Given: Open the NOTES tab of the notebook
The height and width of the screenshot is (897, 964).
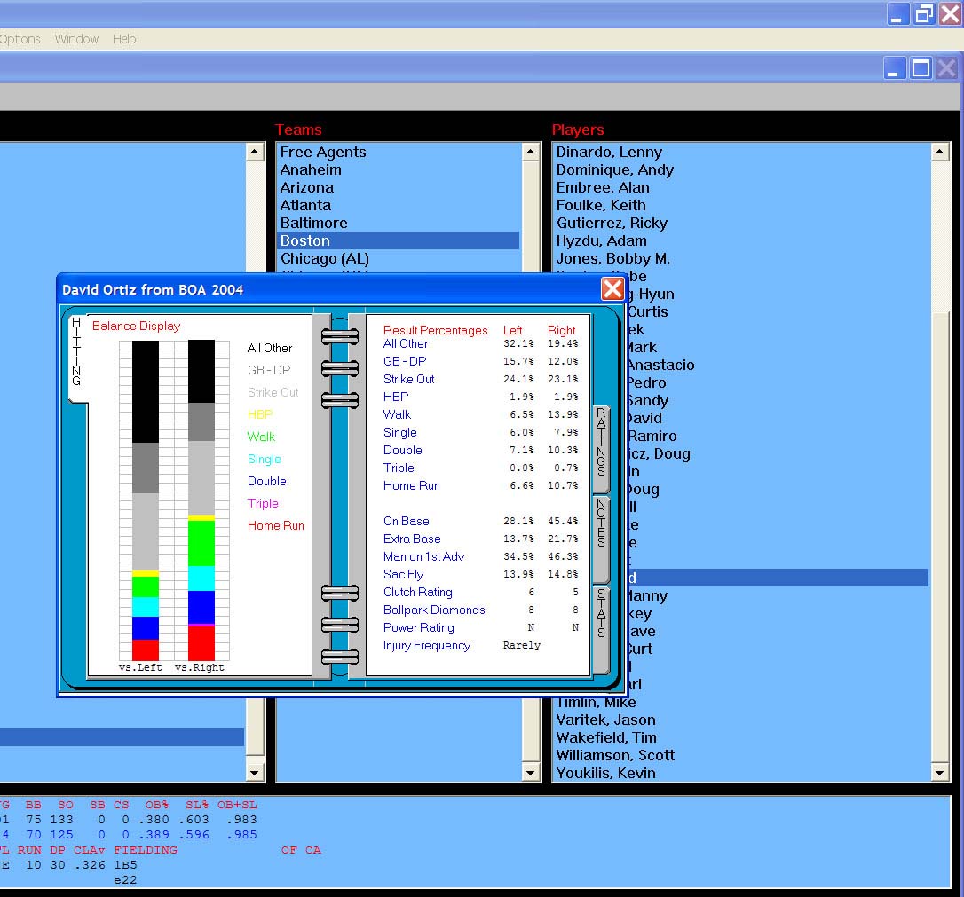Looking at the screenshot, I should [x=601, y=539].
